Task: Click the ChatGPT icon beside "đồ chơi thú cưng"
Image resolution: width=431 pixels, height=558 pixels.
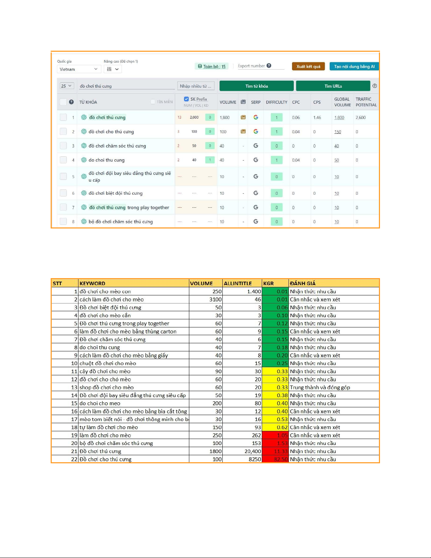Action: coord(84,117)
